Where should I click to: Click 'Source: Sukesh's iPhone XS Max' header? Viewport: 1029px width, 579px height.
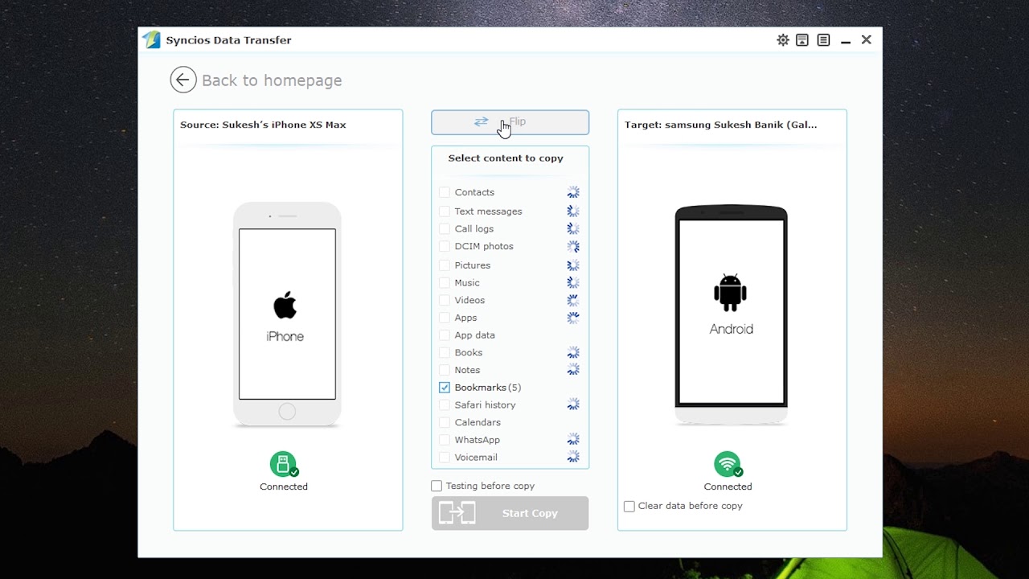click(x=263, y=125)
